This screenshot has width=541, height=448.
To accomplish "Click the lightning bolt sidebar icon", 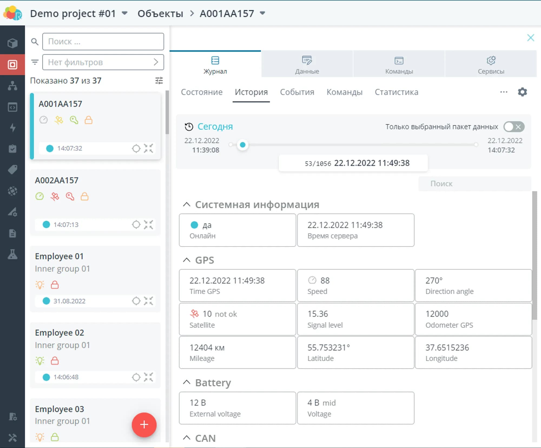I will coord(12,128).
